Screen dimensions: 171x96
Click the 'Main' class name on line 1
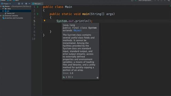pos(68,7)
